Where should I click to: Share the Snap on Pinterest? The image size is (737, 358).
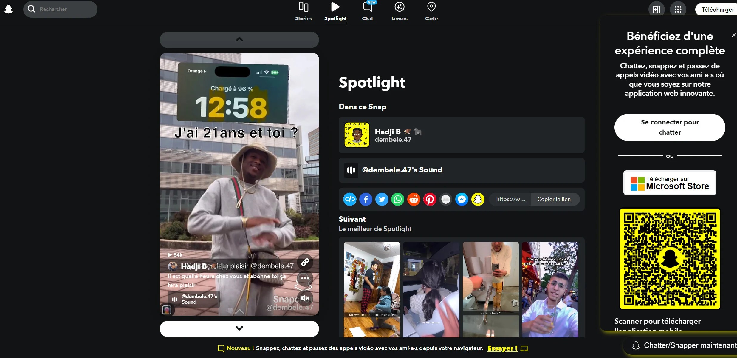point(430,199)
